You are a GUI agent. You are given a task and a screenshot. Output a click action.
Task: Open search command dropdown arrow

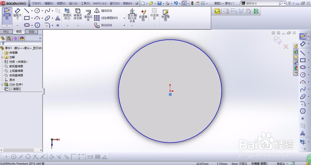(285, 3)
